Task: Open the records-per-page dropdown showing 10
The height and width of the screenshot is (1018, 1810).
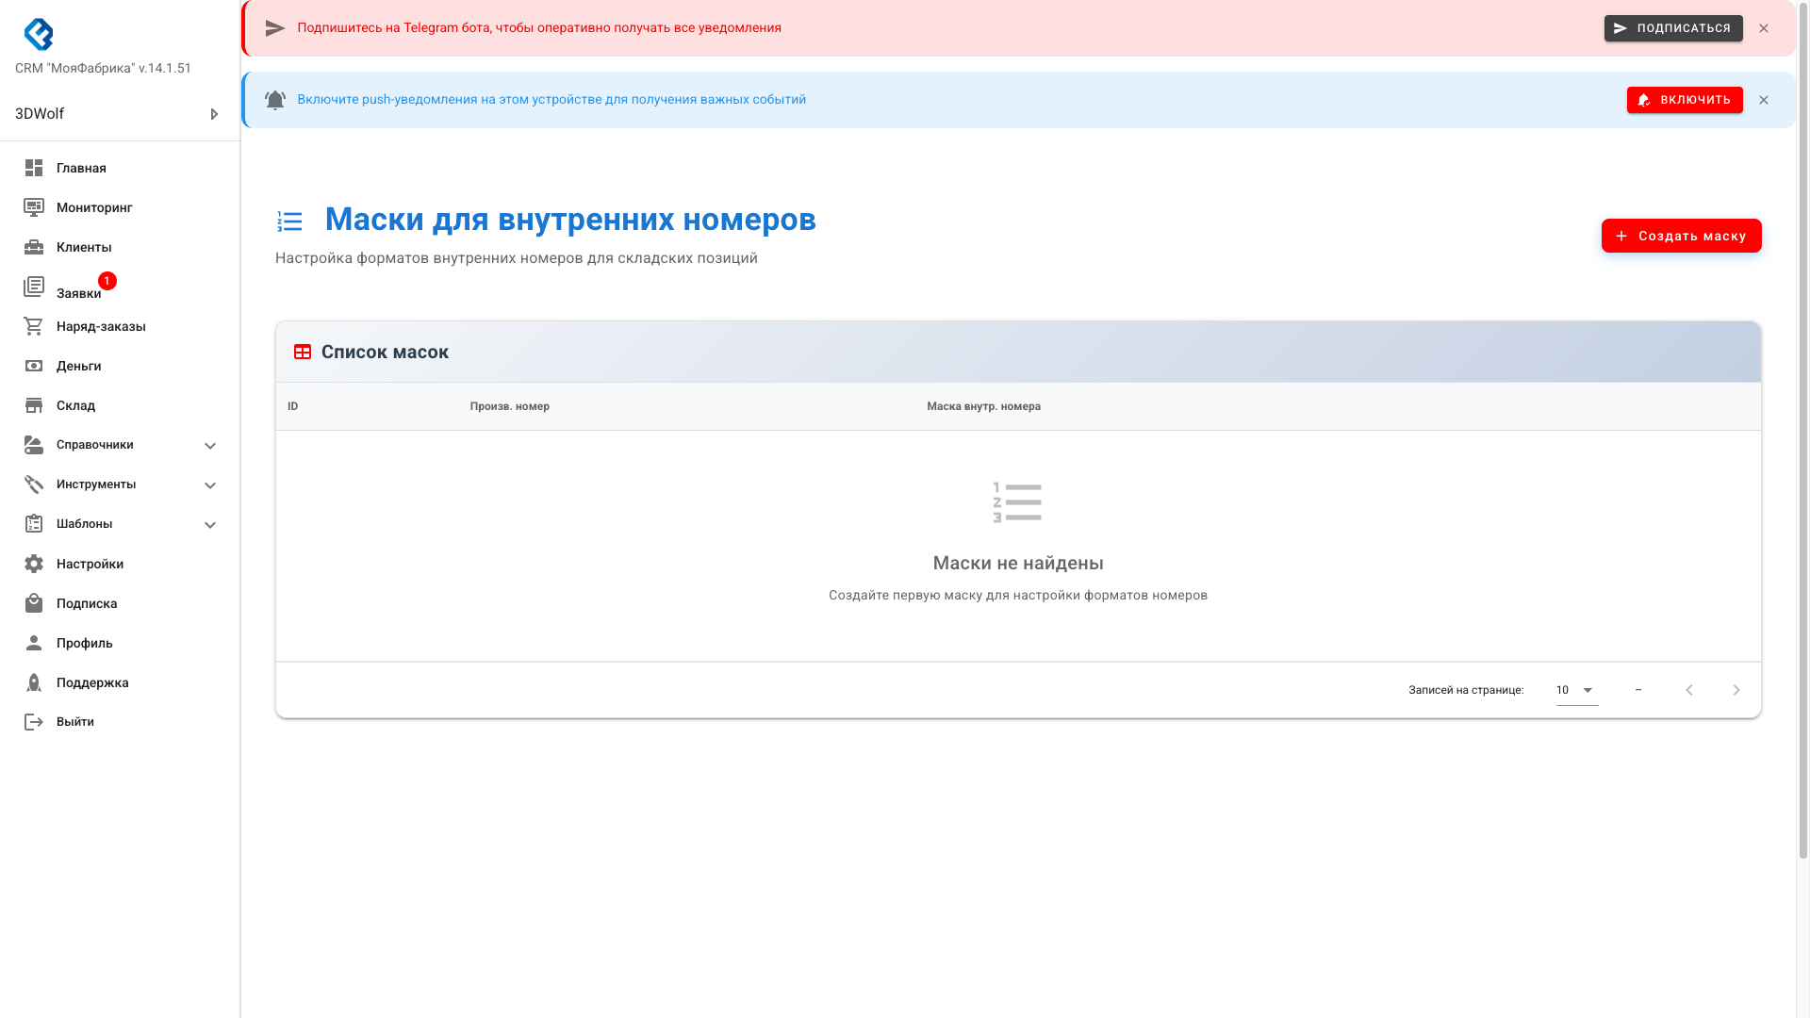Action: pyautogui.click(x=1574, y=690)
